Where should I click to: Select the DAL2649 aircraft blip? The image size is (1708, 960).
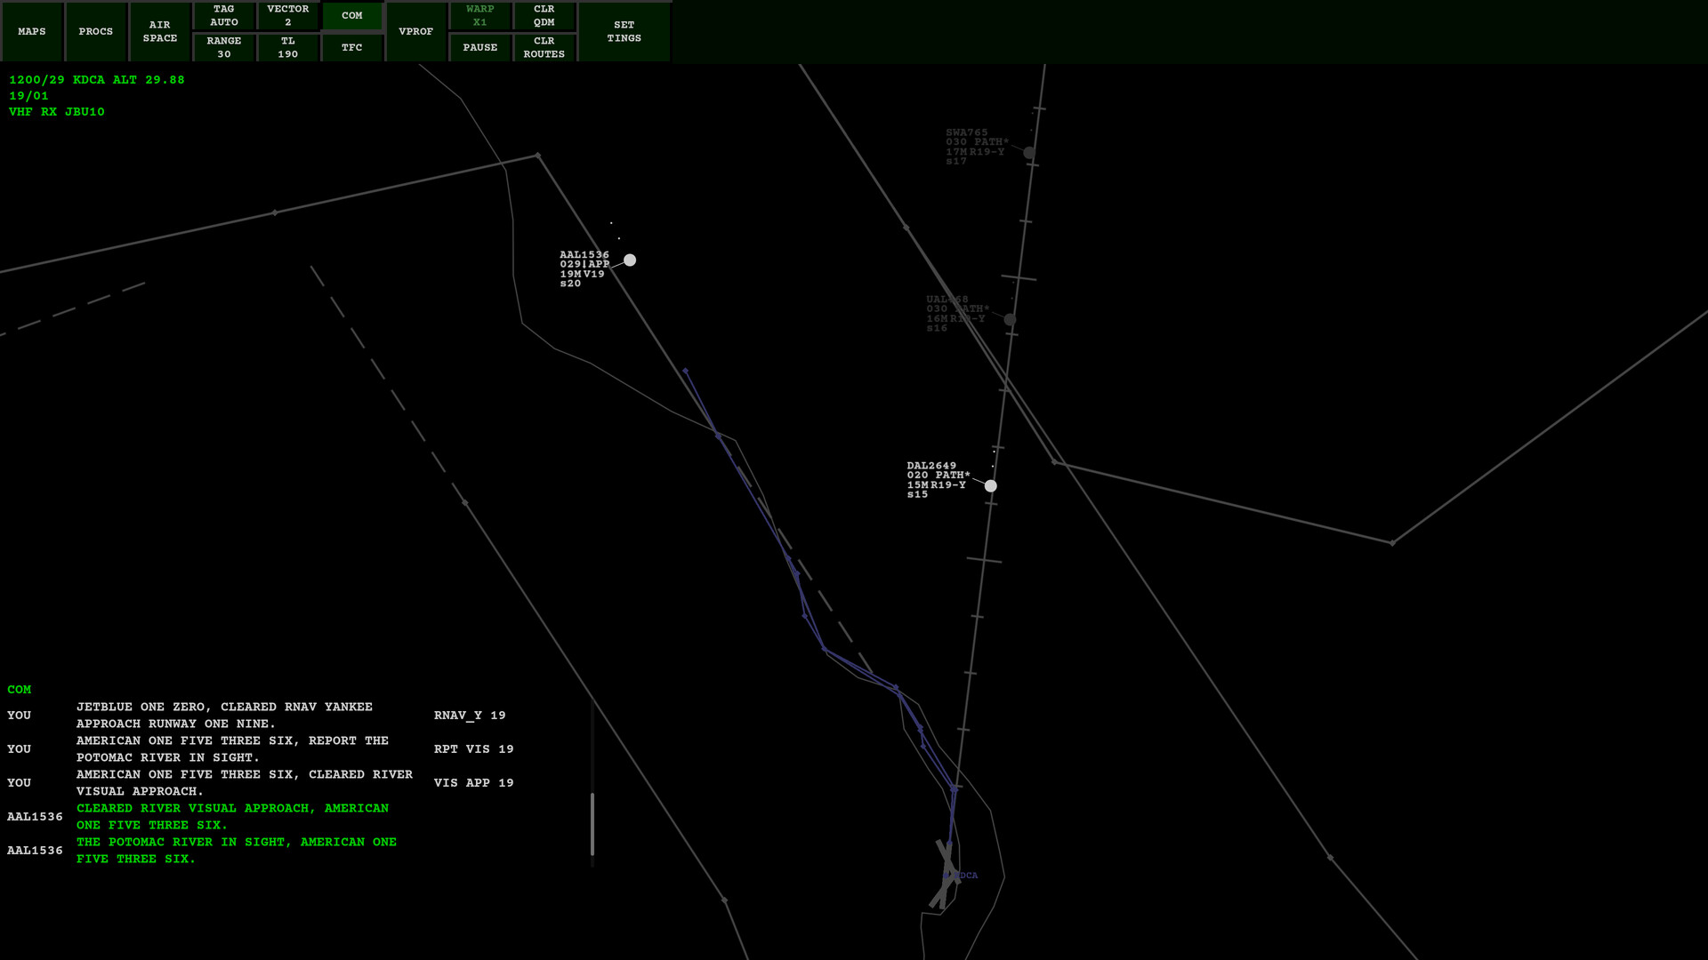click(x=991, y=486)
